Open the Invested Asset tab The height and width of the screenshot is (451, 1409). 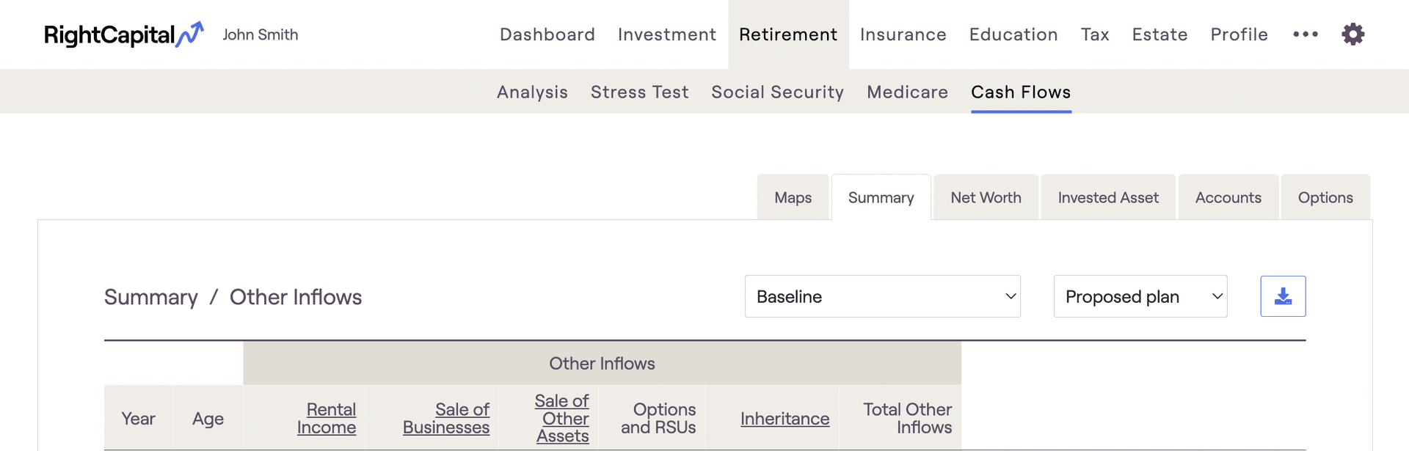(x=1108, y=198)
